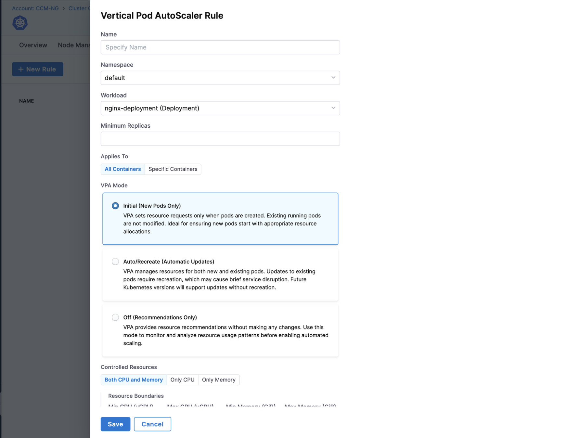The height and width of the screenshot is (438, 579).
Task: Apply rule to All Containers
Action: point(123,169)
